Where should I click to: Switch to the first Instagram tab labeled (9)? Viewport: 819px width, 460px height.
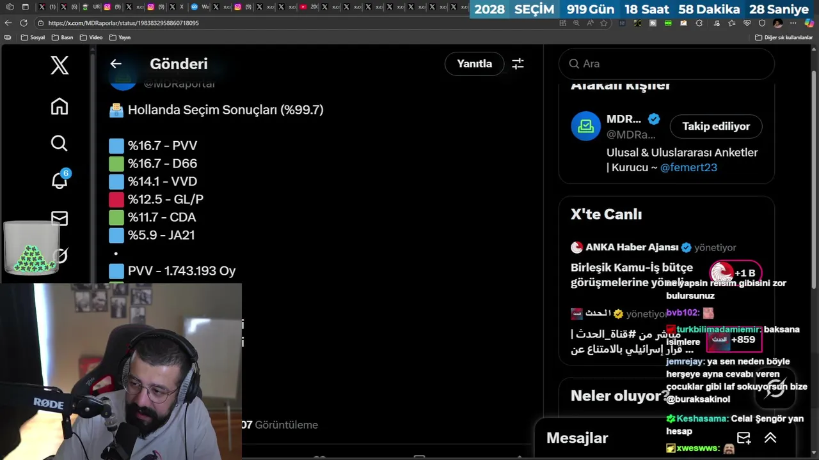click(x=112, y=7)
